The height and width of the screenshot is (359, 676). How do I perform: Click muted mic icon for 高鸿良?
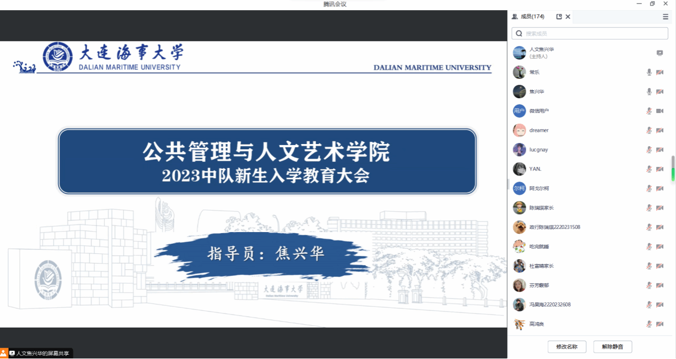click(649, 324)
